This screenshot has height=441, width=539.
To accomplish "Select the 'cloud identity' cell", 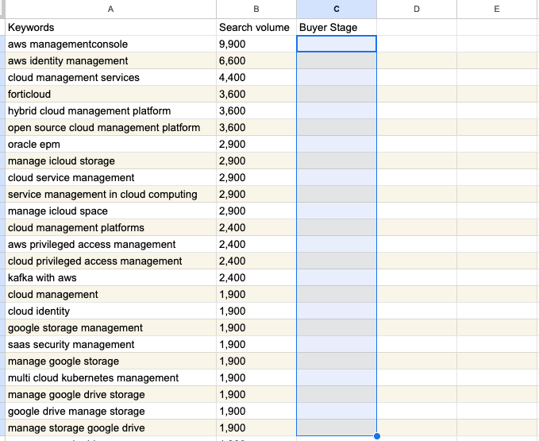I will [110, 311].
